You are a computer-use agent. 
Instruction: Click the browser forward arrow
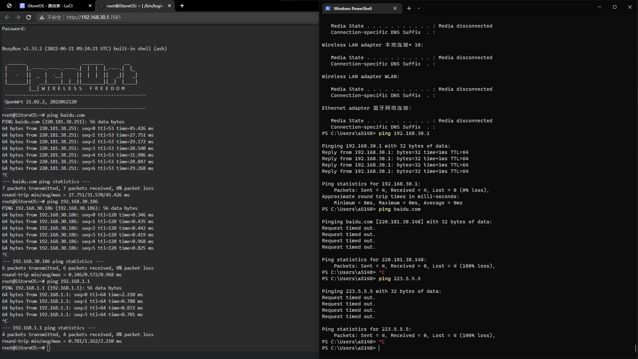point(18,17)
